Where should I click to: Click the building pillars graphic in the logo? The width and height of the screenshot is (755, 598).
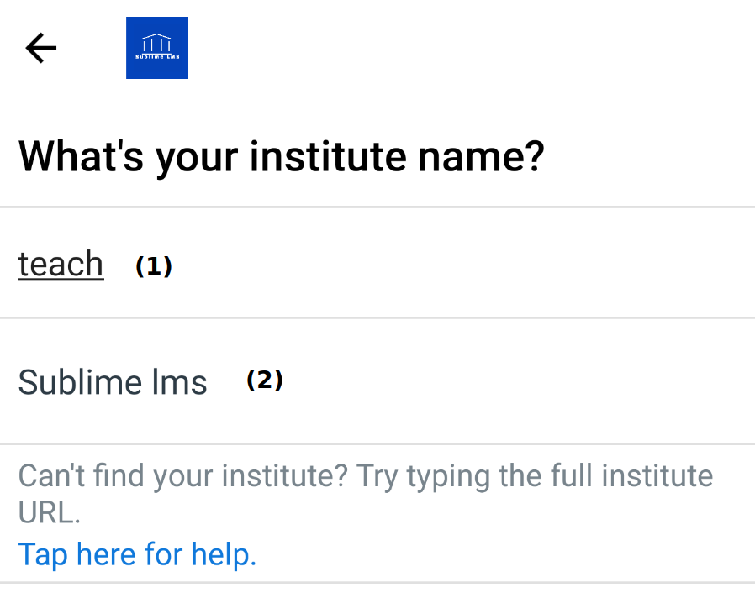[157, 42]
